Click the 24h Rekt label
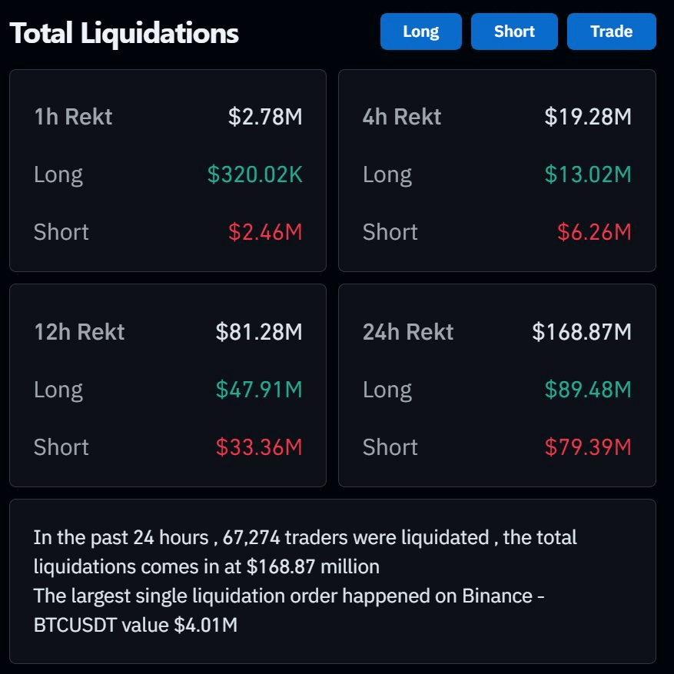Viewport: 674px width, 674px height. pos(408,332)
